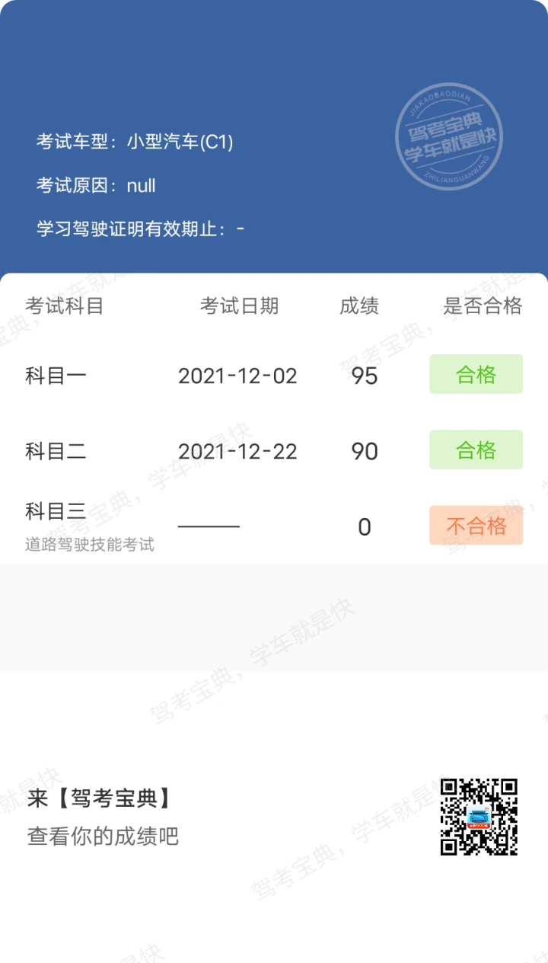Click the 是否合格 column header

pos(483,306)
